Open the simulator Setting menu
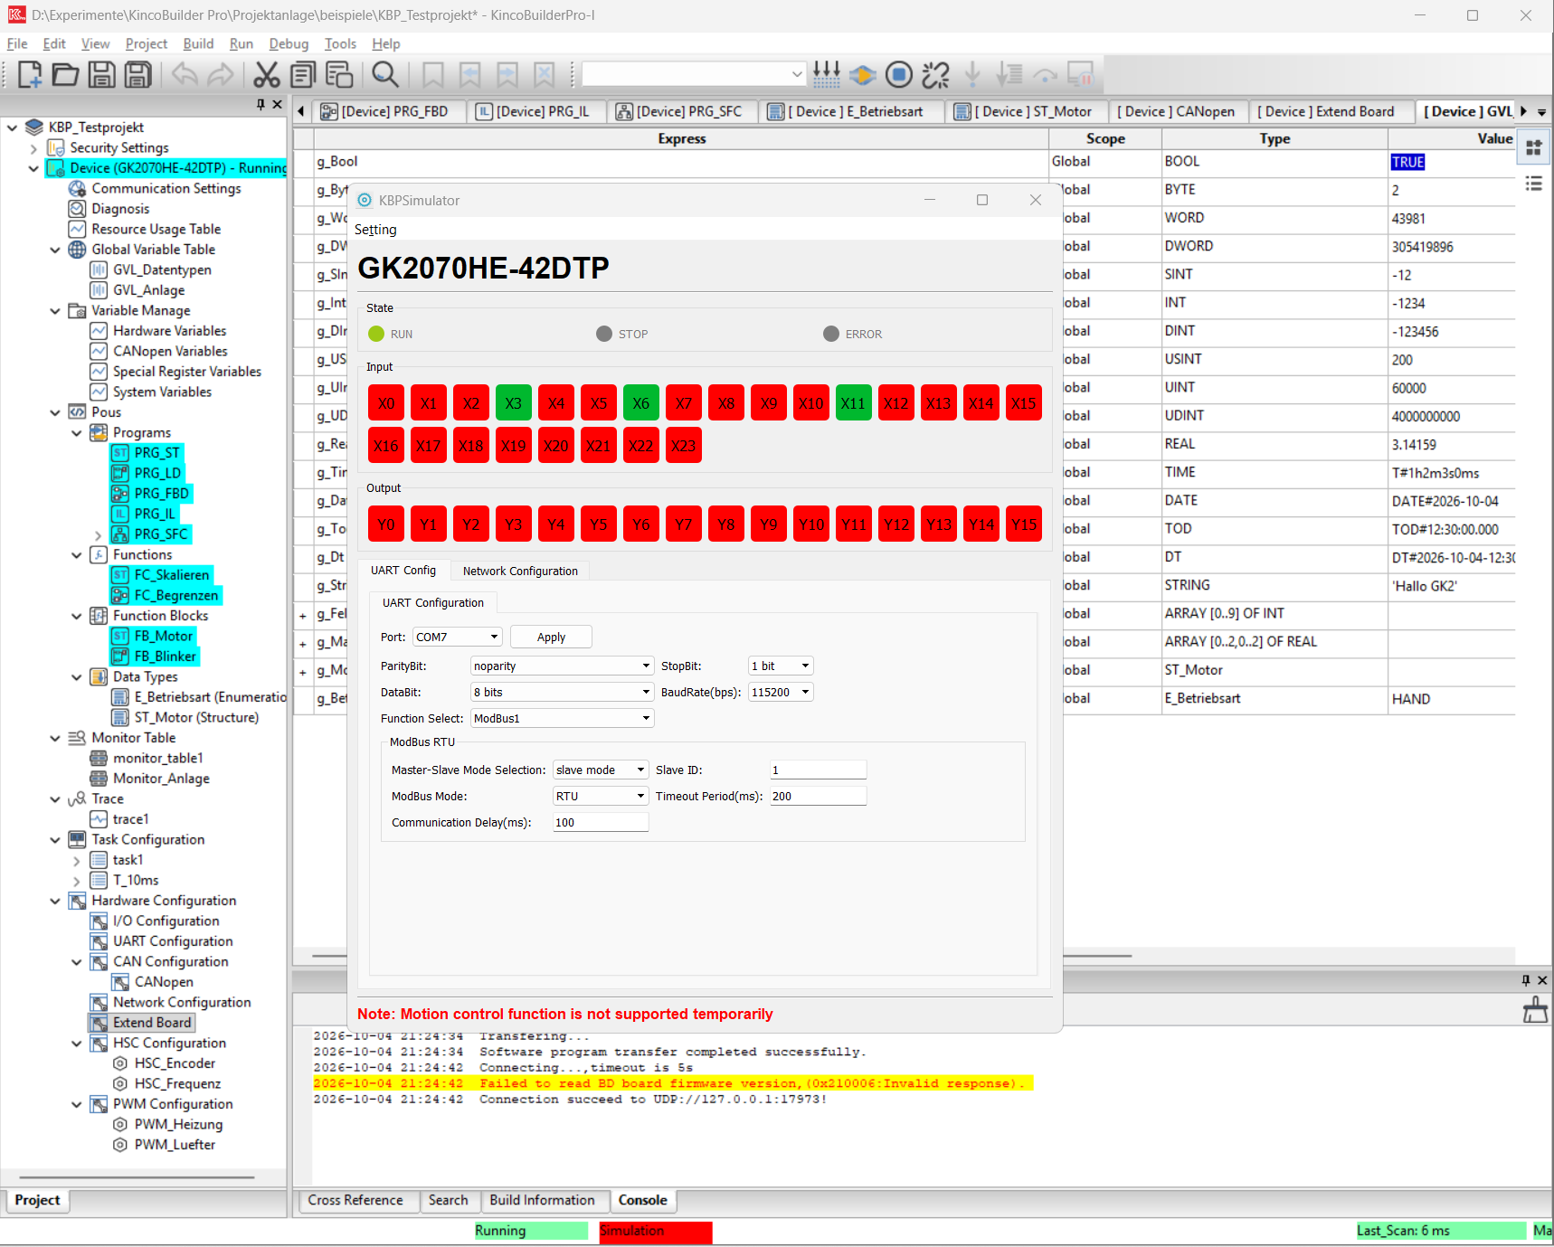 coord(375,230)
